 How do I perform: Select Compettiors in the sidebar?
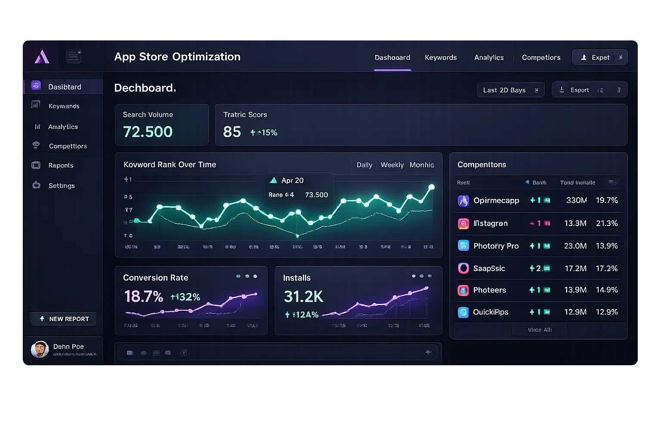tap(68, 146)
